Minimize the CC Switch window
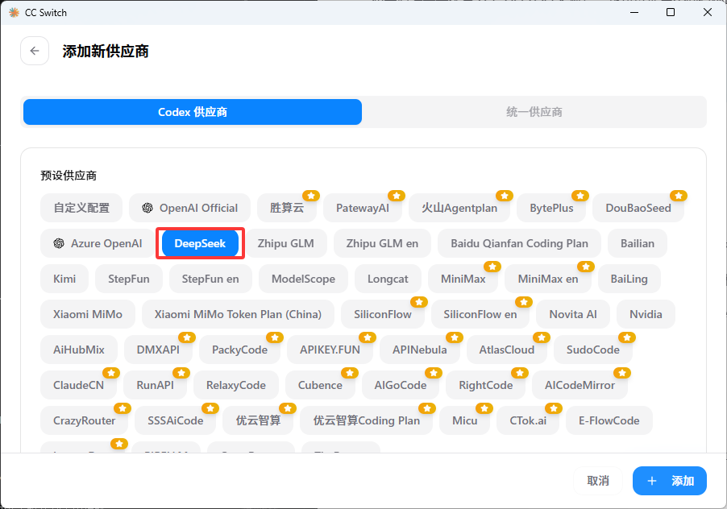 (634, 13)
